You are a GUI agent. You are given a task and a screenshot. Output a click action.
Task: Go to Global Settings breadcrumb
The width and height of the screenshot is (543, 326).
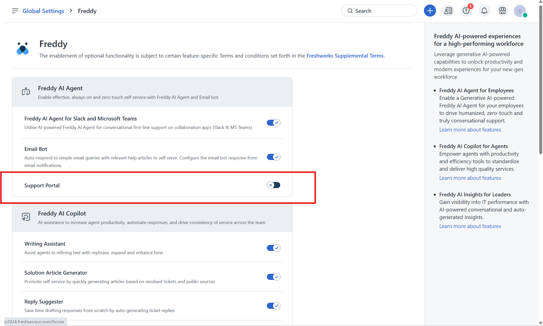coord(43,11)
